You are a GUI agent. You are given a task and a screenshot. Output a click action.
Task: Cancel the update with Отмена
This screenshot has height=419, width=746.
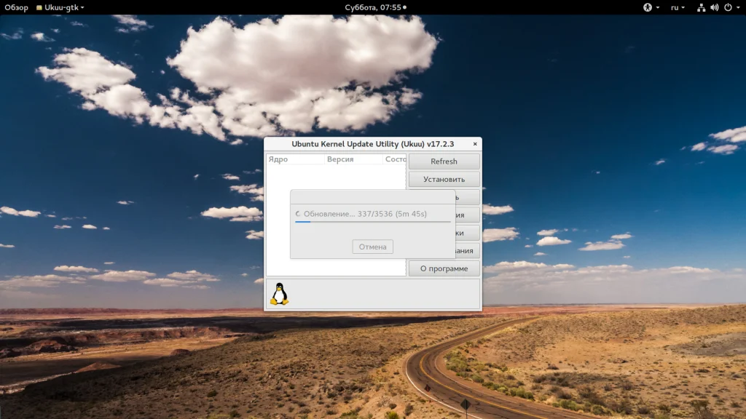372,247
